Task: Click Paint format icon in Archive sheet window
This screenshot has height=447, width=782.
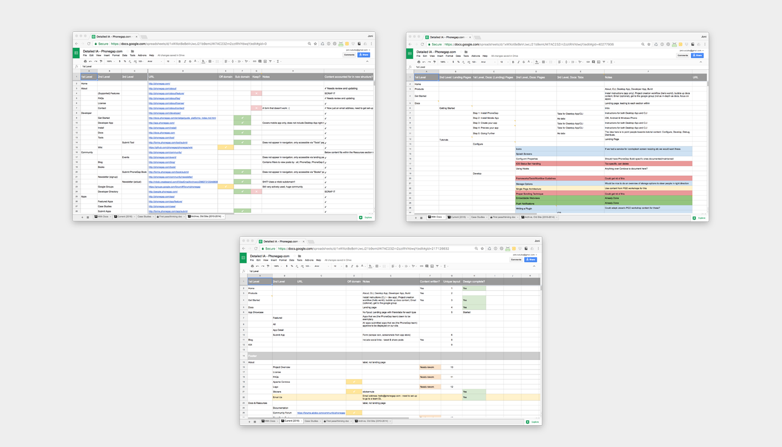Action: (101, 61)
